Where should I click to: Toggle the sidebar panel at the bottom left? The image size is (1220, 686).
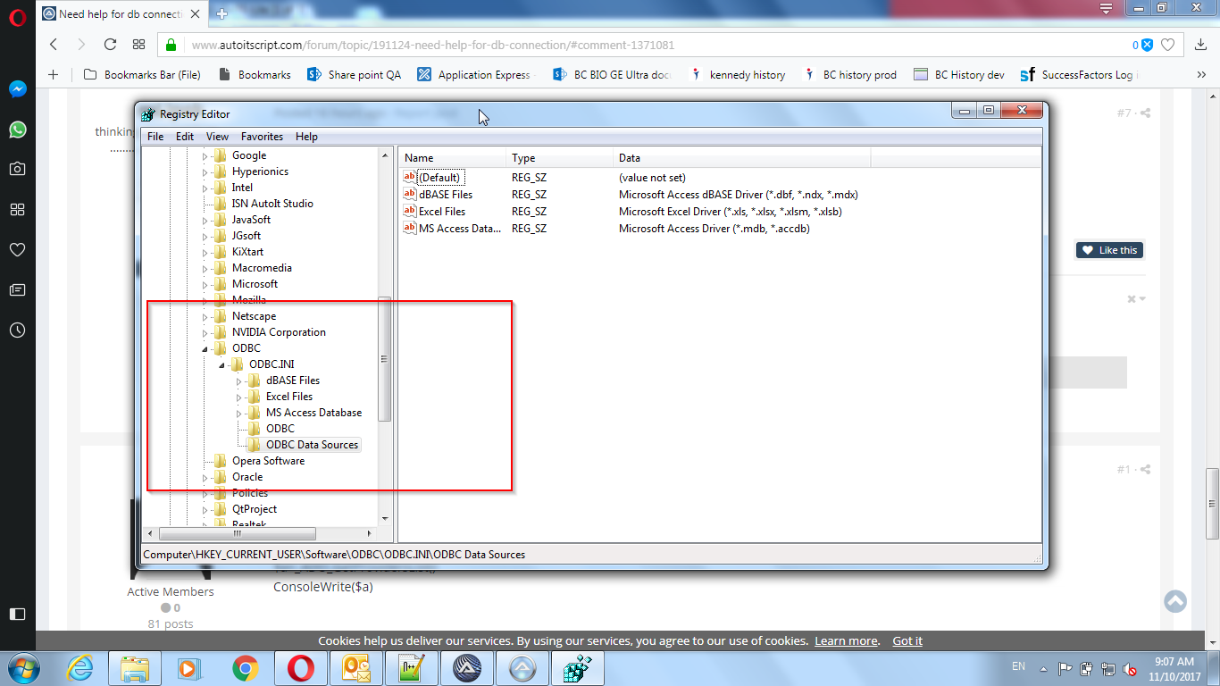[17, 614]
